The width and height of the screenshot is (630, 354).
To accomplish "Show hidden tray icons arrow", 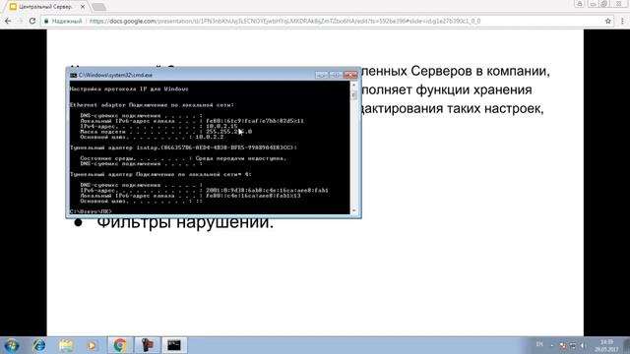I will [551, 345].
